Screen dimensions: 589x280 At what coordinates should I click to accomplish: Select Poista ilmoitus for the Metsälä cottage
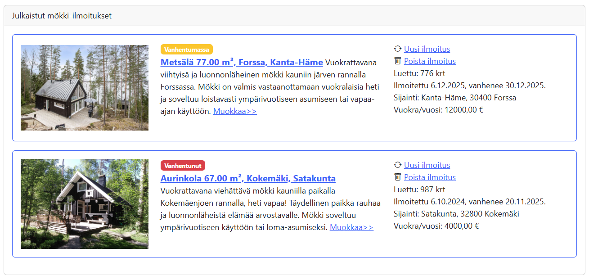430,61
